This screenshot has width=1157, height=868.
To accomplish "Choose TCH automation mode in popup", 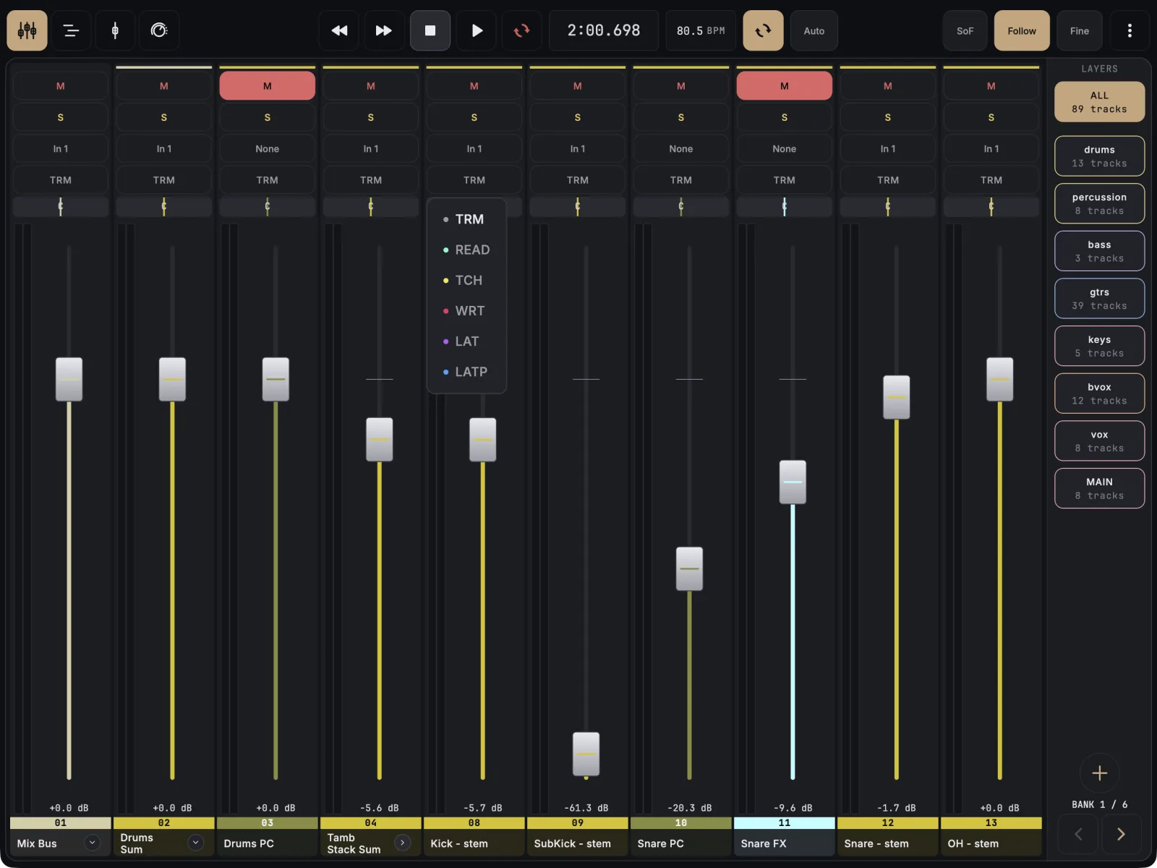I will pyautogui.click(x=466, y=280).
